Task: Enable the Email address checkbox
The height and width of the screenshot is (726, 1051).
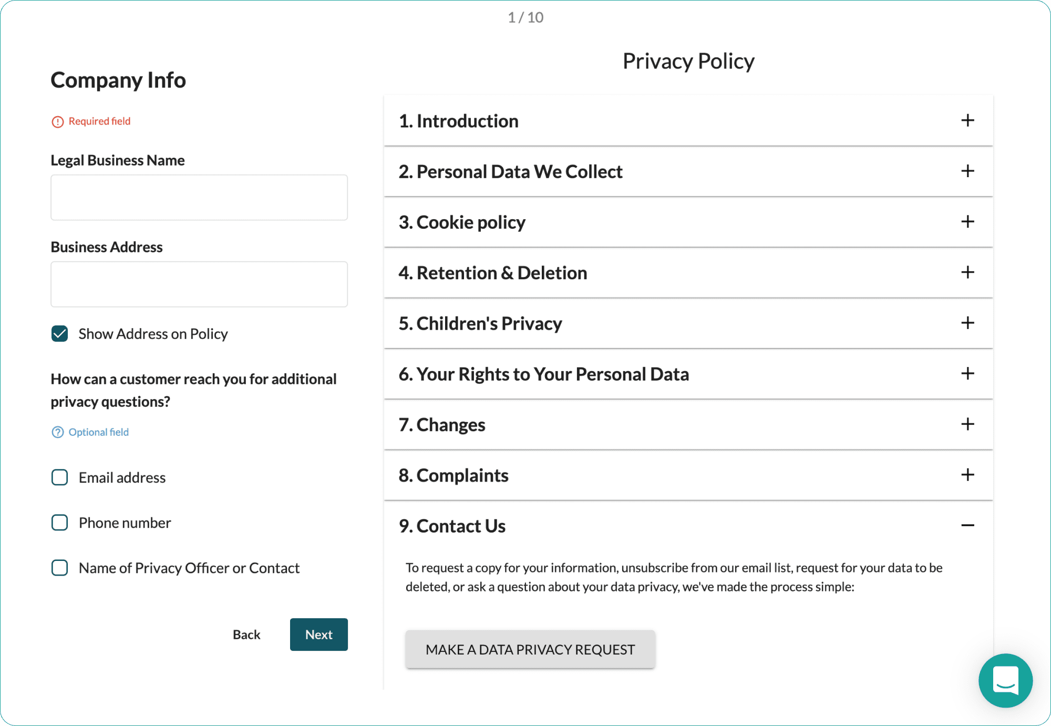Action: coord(61,477)
